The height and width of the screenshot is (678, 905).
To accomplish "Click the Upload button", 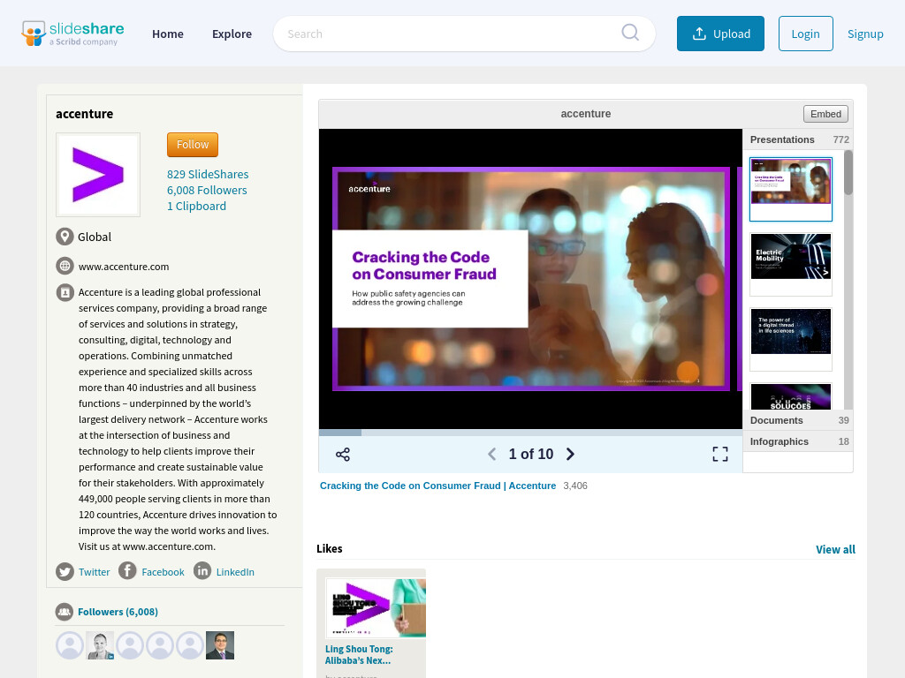I will click(720, 34).
